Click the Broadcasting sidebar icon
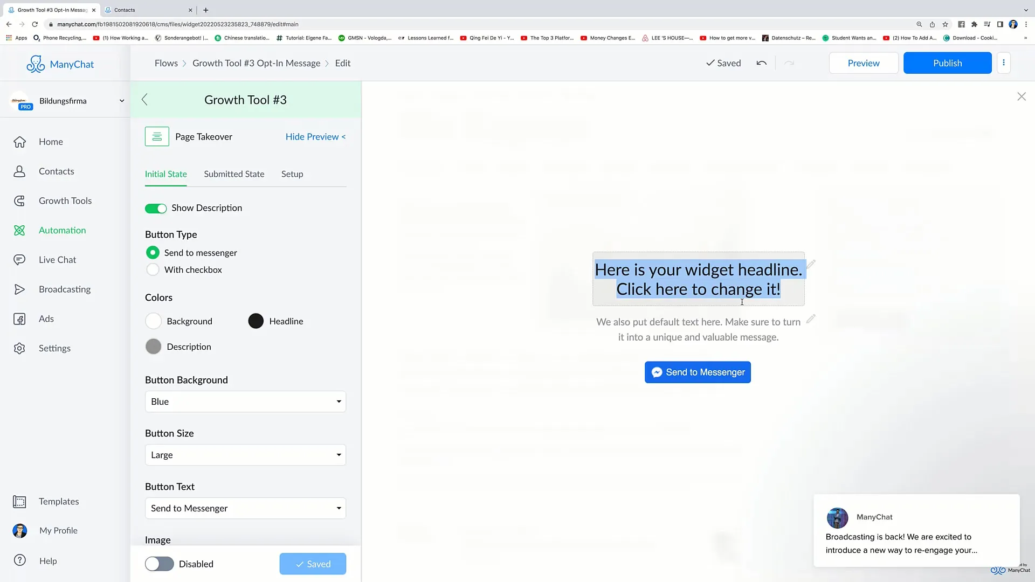Image resolution: width=1035 pixels, height=582 pixels. pyautogui.click(x=19, y=288)
